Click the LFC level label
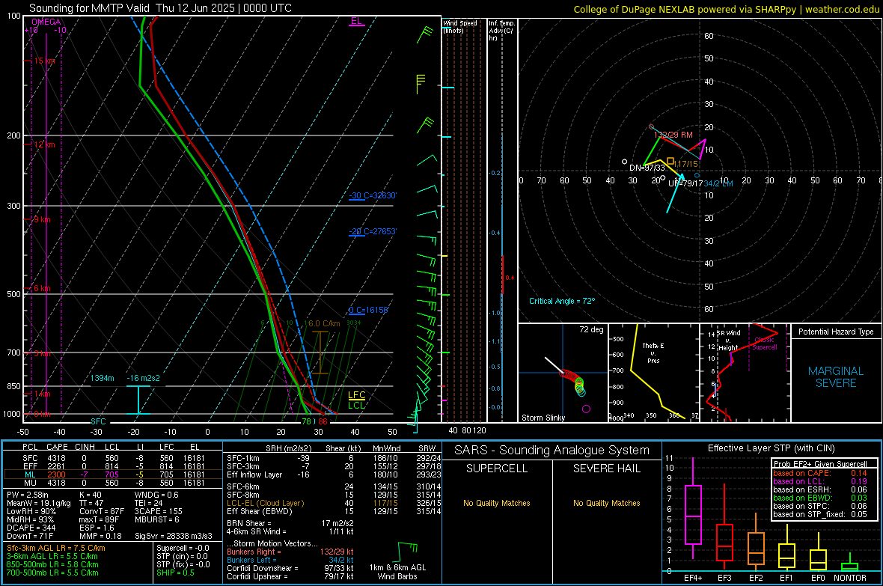883x586 pixels. point(356,395)
